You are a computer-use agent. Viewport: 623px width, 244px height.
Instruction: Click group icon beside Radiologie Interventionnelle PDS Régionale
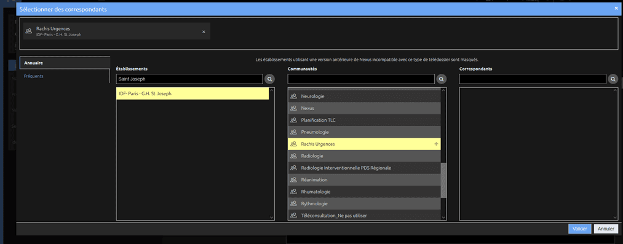click(x=293, y=168)
